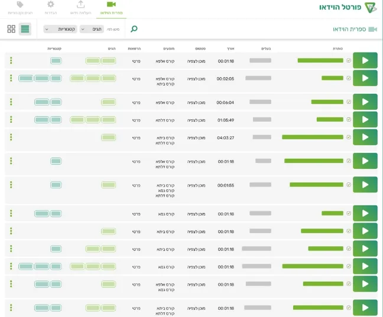Toggle checkbox on the 00:02:05 video row
Viewport: 383px width, 317px height.
pos(348,78)
